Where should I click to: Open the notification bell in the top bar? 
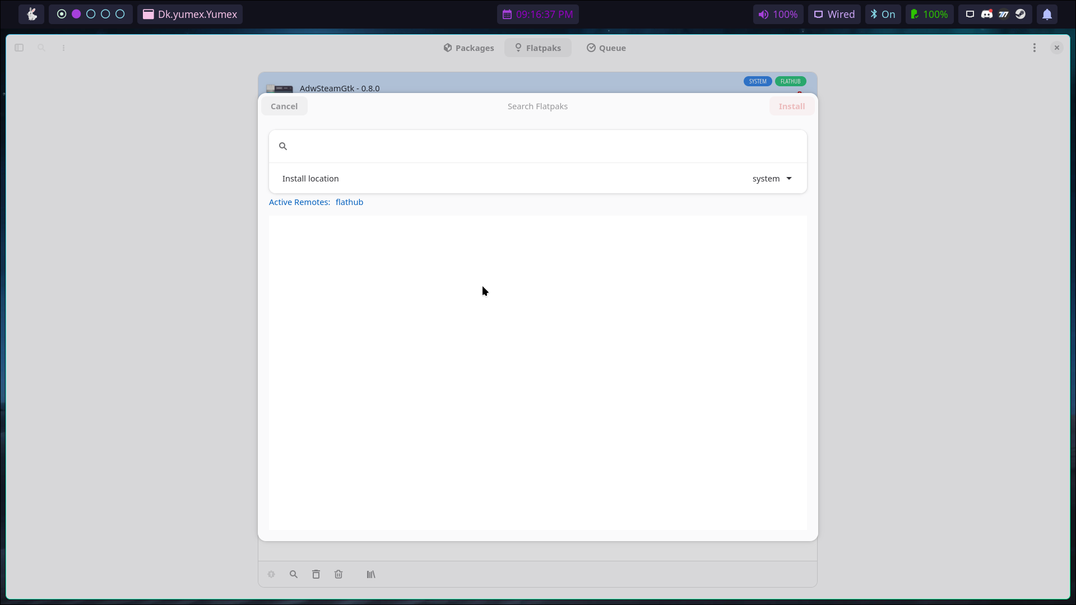(x=1047, y=15)
